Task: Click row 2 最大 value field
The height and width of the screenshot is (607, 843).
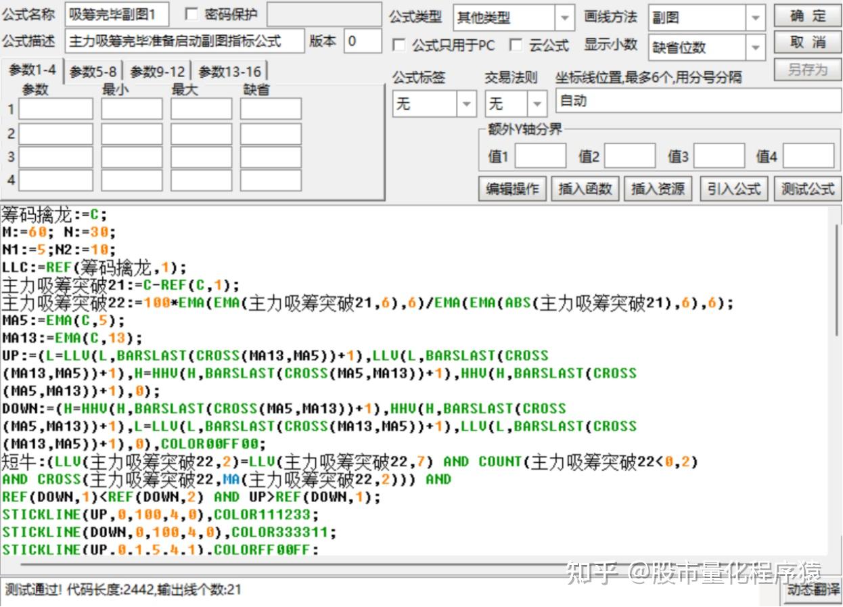Action: 201,133
